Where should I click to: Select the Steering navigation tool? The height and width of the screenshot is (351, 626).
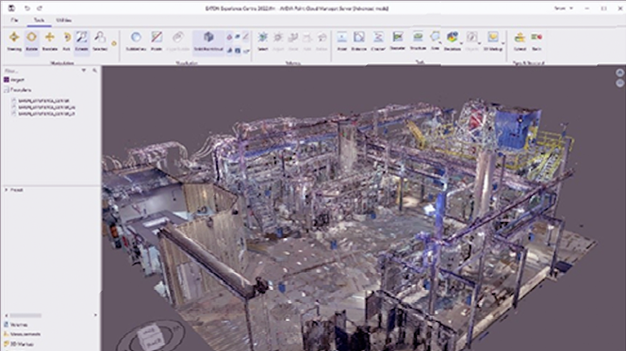(14, 41)
